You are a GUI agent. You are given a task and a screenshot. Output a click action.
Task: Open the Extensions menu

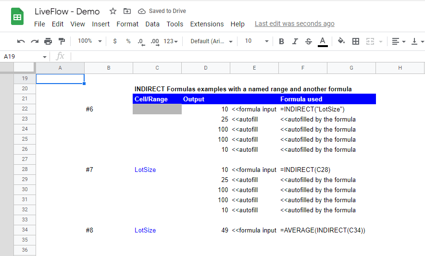point(207,24)
